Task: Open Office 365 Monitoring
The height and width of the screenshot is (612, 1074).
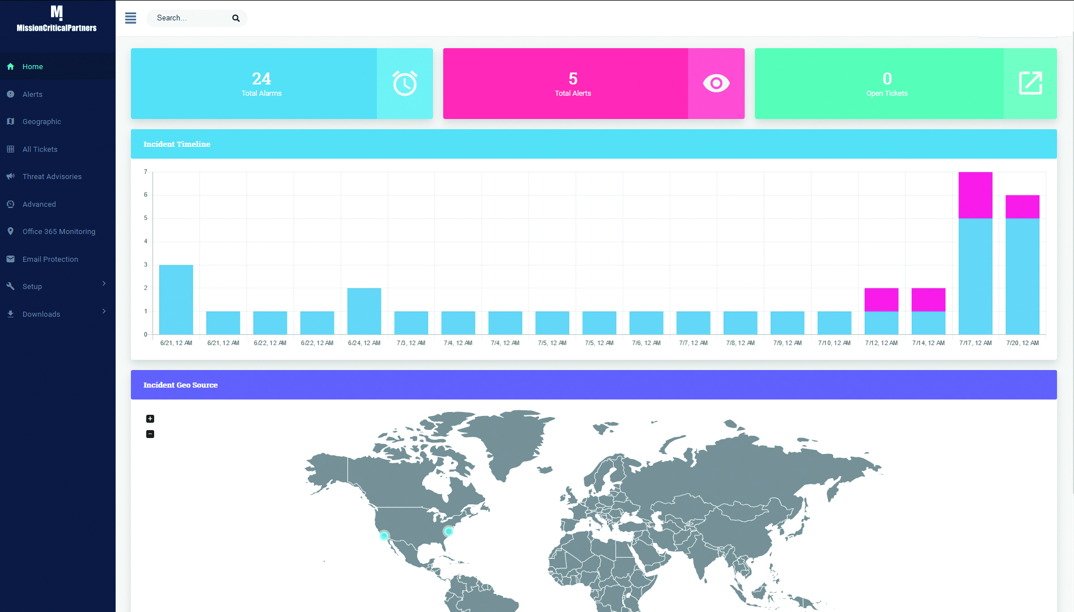Action: (58, 232)
